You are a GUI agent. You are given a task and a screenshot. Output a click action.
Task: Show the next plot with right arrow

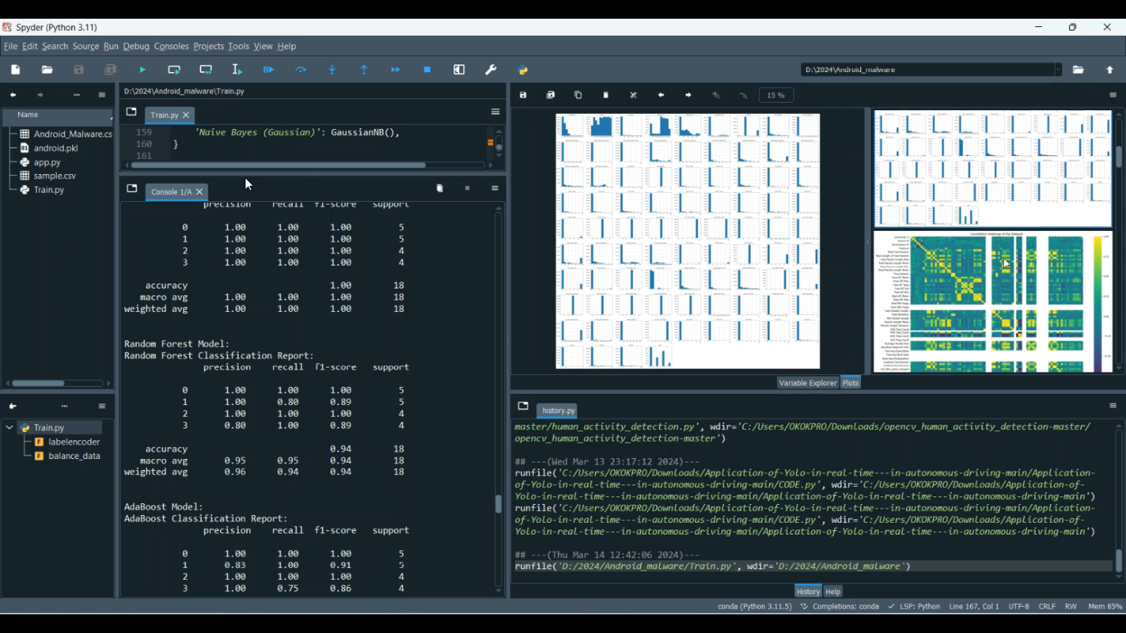(688, 95)
